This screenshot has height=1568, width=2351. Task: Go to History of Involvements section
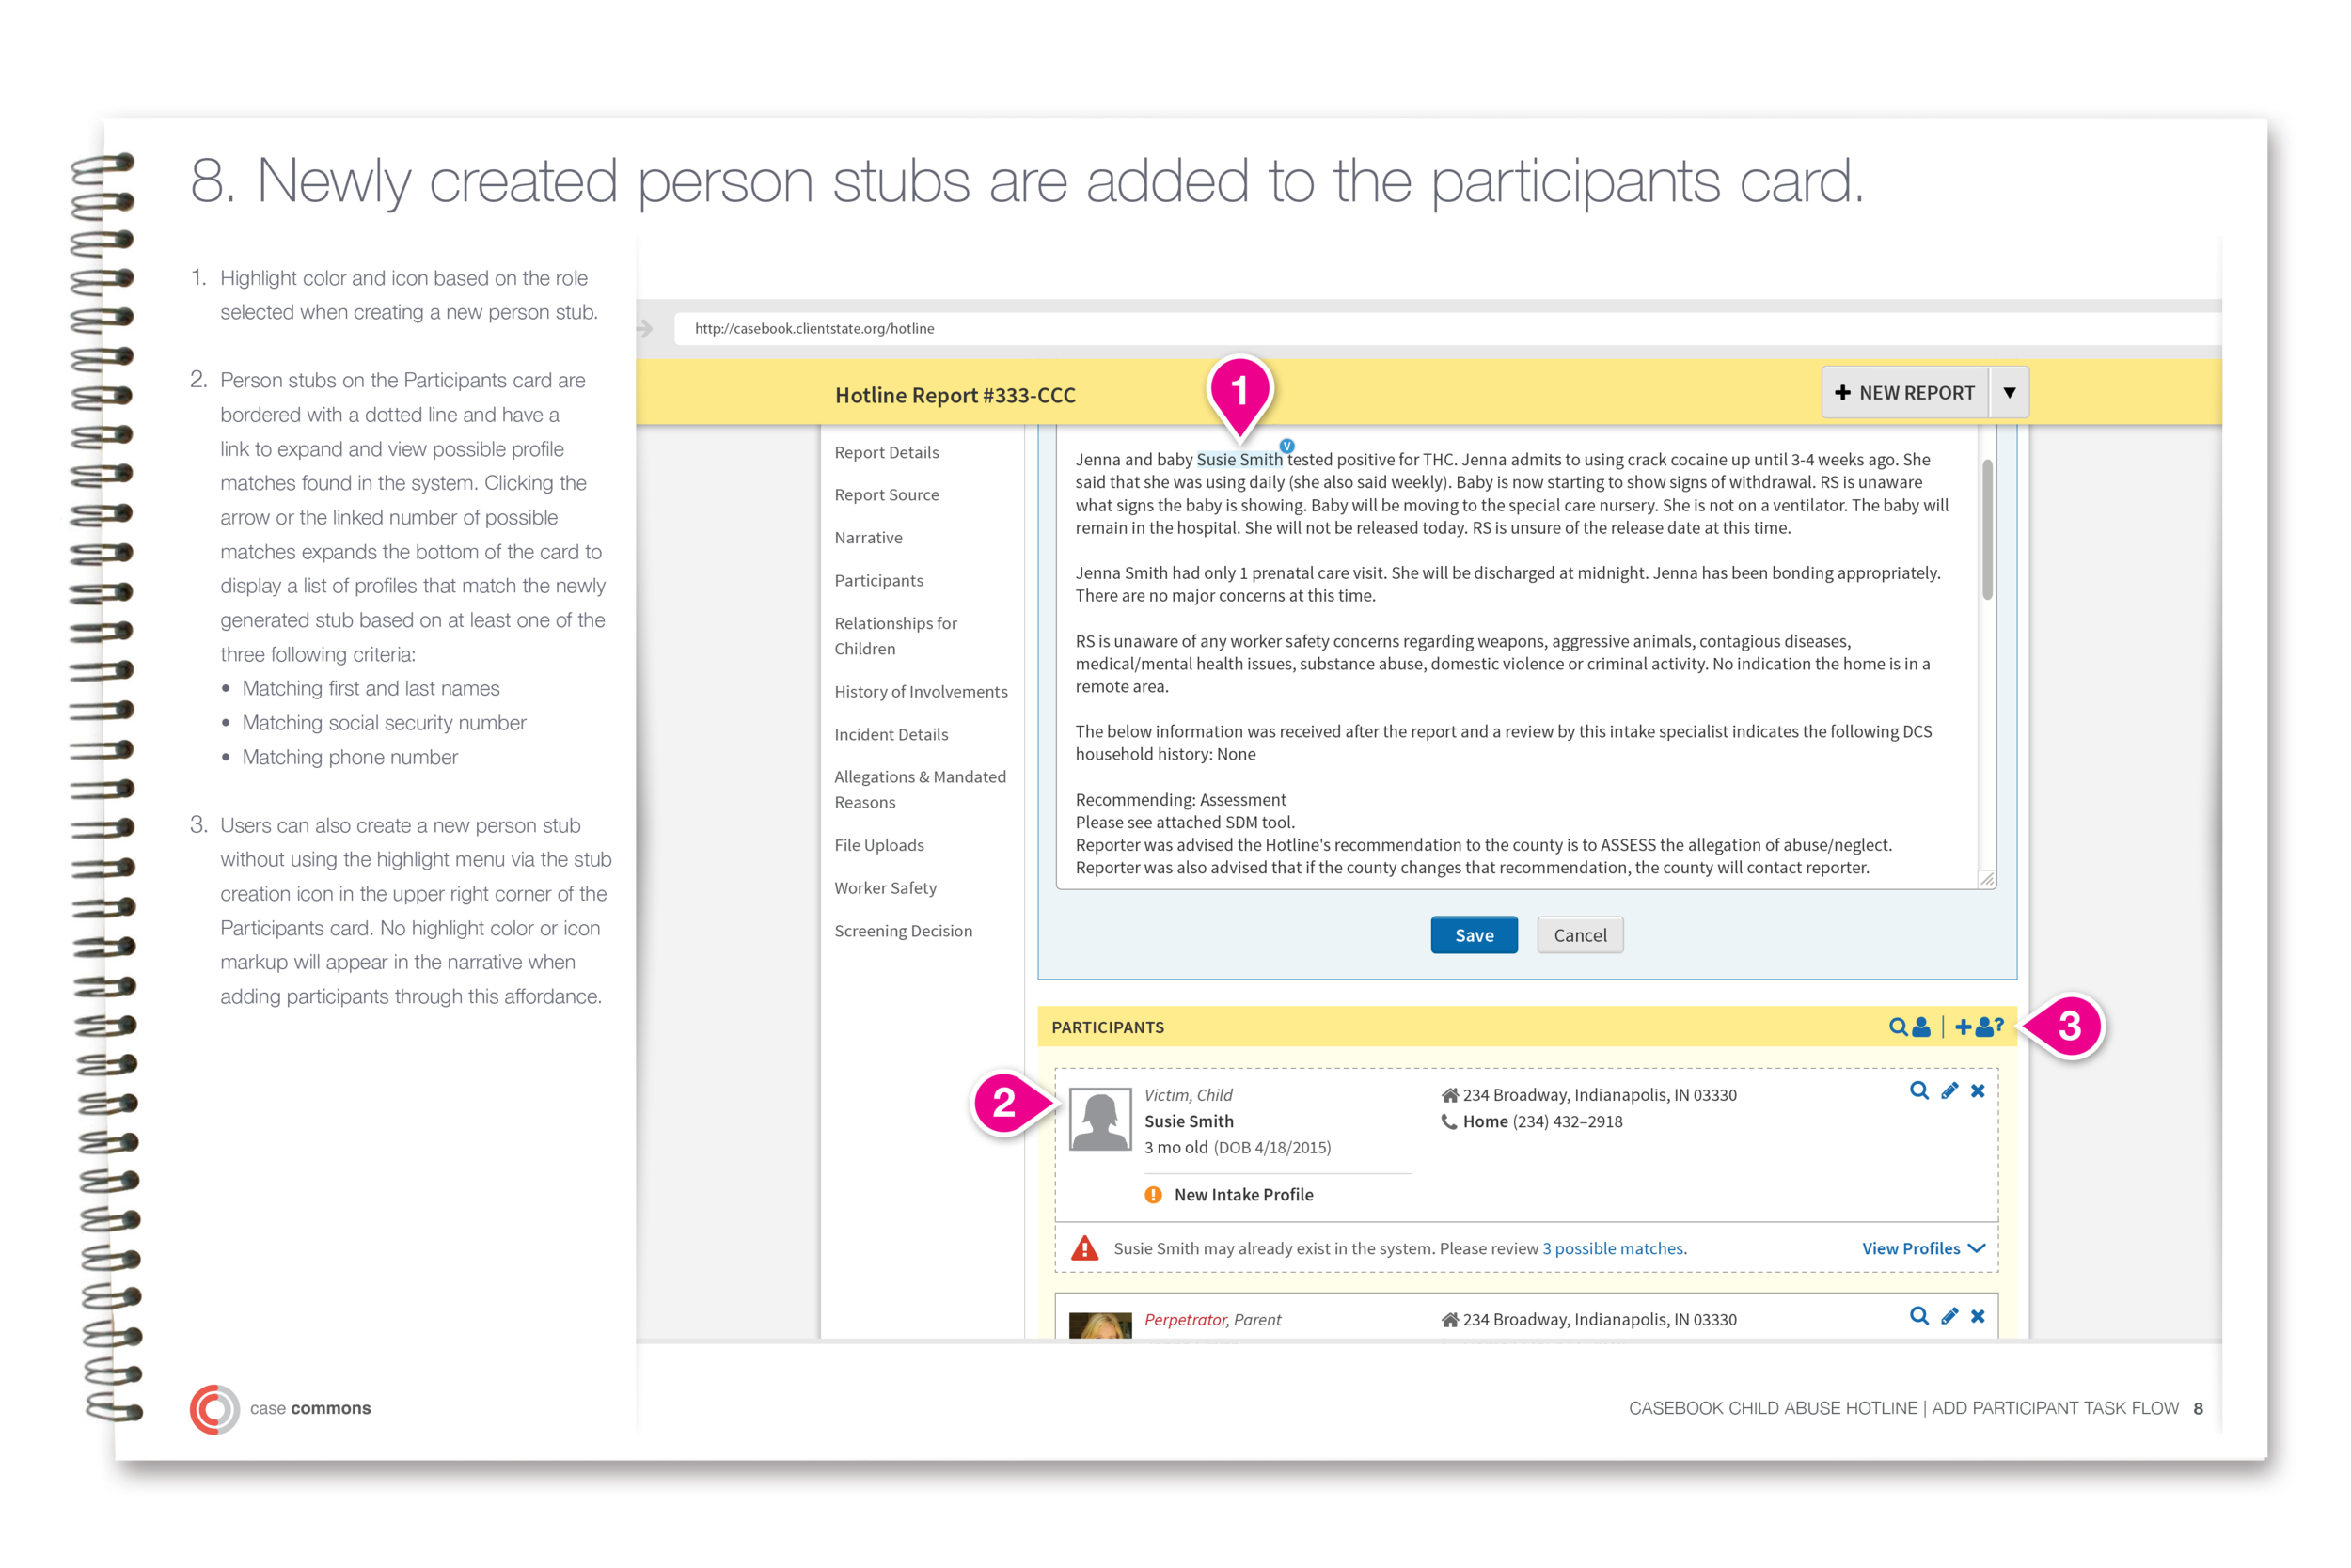pos(921,692)
